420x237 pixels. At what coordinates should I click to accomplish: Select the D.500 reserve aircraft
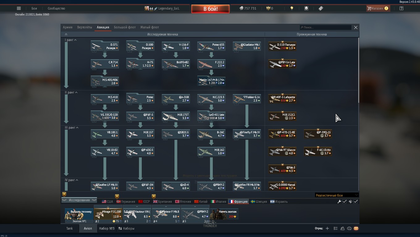coord(140,46)
